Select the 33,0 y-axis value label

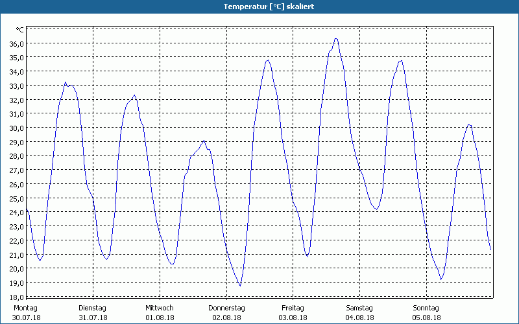click(x=16, y=86)
